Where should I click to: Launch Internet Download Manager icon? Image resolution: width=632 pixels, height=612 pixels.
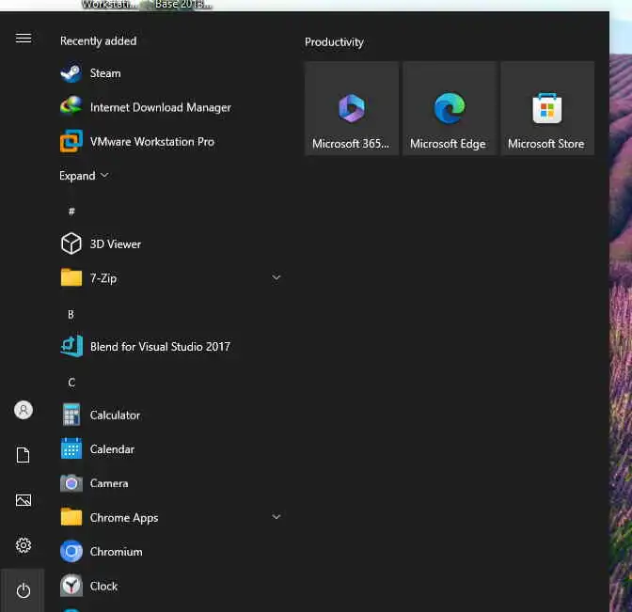[71, 107]
